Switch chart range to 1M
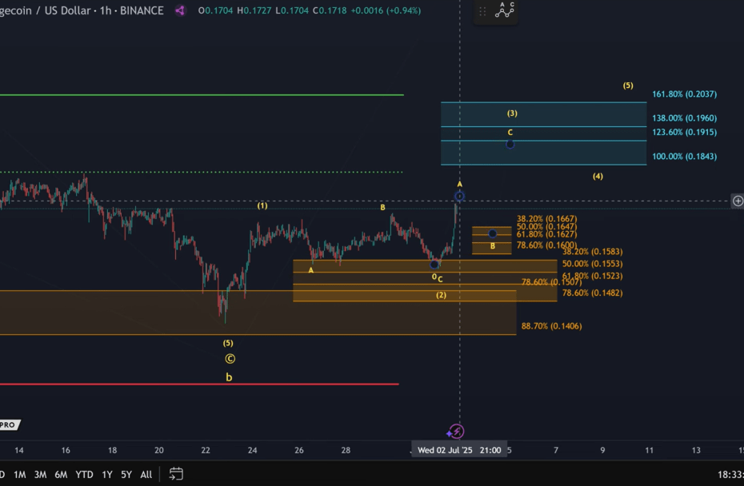The width and height of the screenshot is (744, 486). tap(19, 475)
